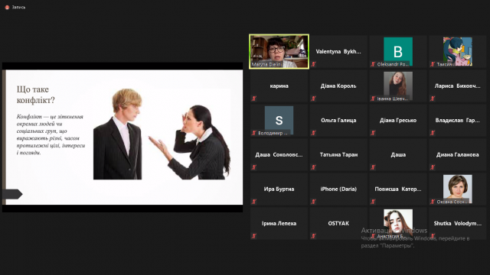Click muted mic icon on Лариса Биховч tile
This screenshot has width=490, height=275.
point(433,99)
